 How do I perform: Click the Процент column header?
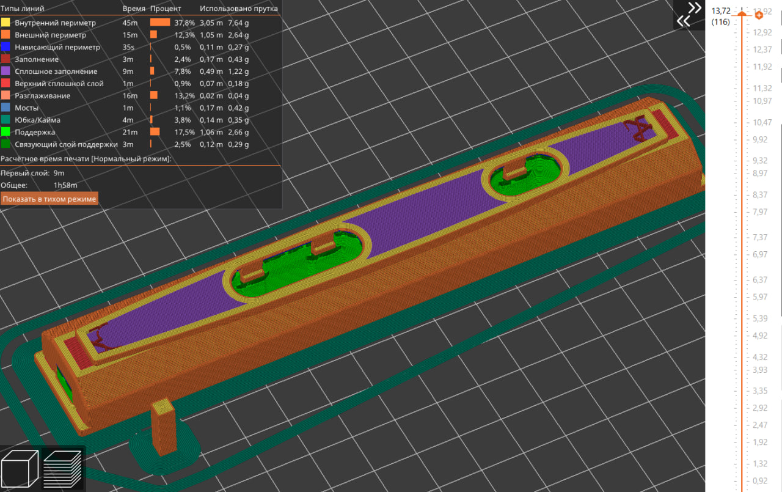tap(166, 9)
